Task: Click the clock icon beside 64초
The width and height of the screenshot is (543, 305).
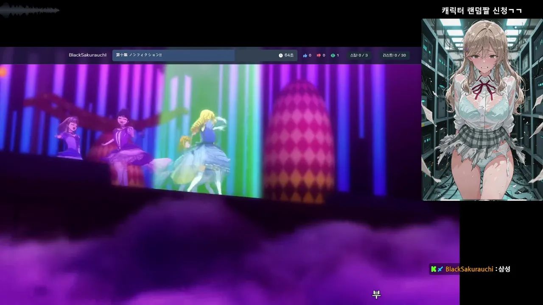Action: (x=280, y=55)
